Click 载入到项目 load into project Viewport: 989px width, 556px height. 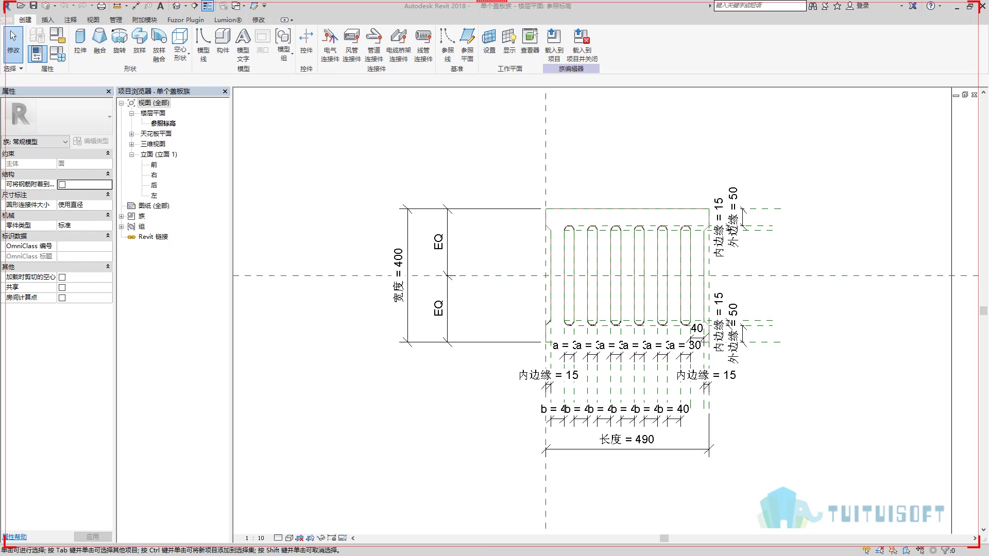(554, 45)
